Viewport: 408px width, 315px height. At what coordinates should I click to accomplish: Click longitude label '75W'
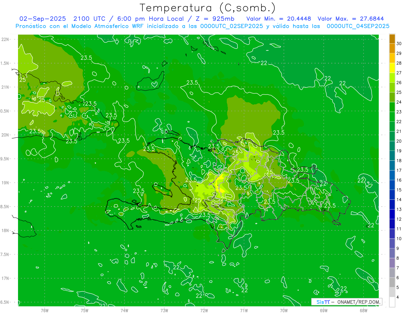pos(85,311)
